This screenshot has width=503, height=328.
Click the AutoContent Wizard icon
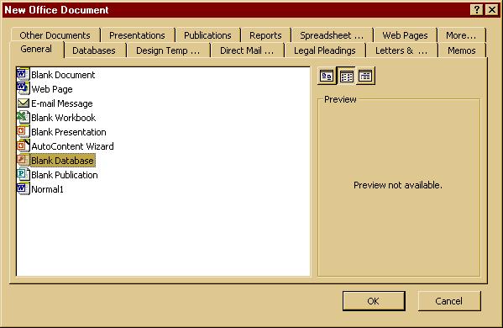[x=24, y=145]
